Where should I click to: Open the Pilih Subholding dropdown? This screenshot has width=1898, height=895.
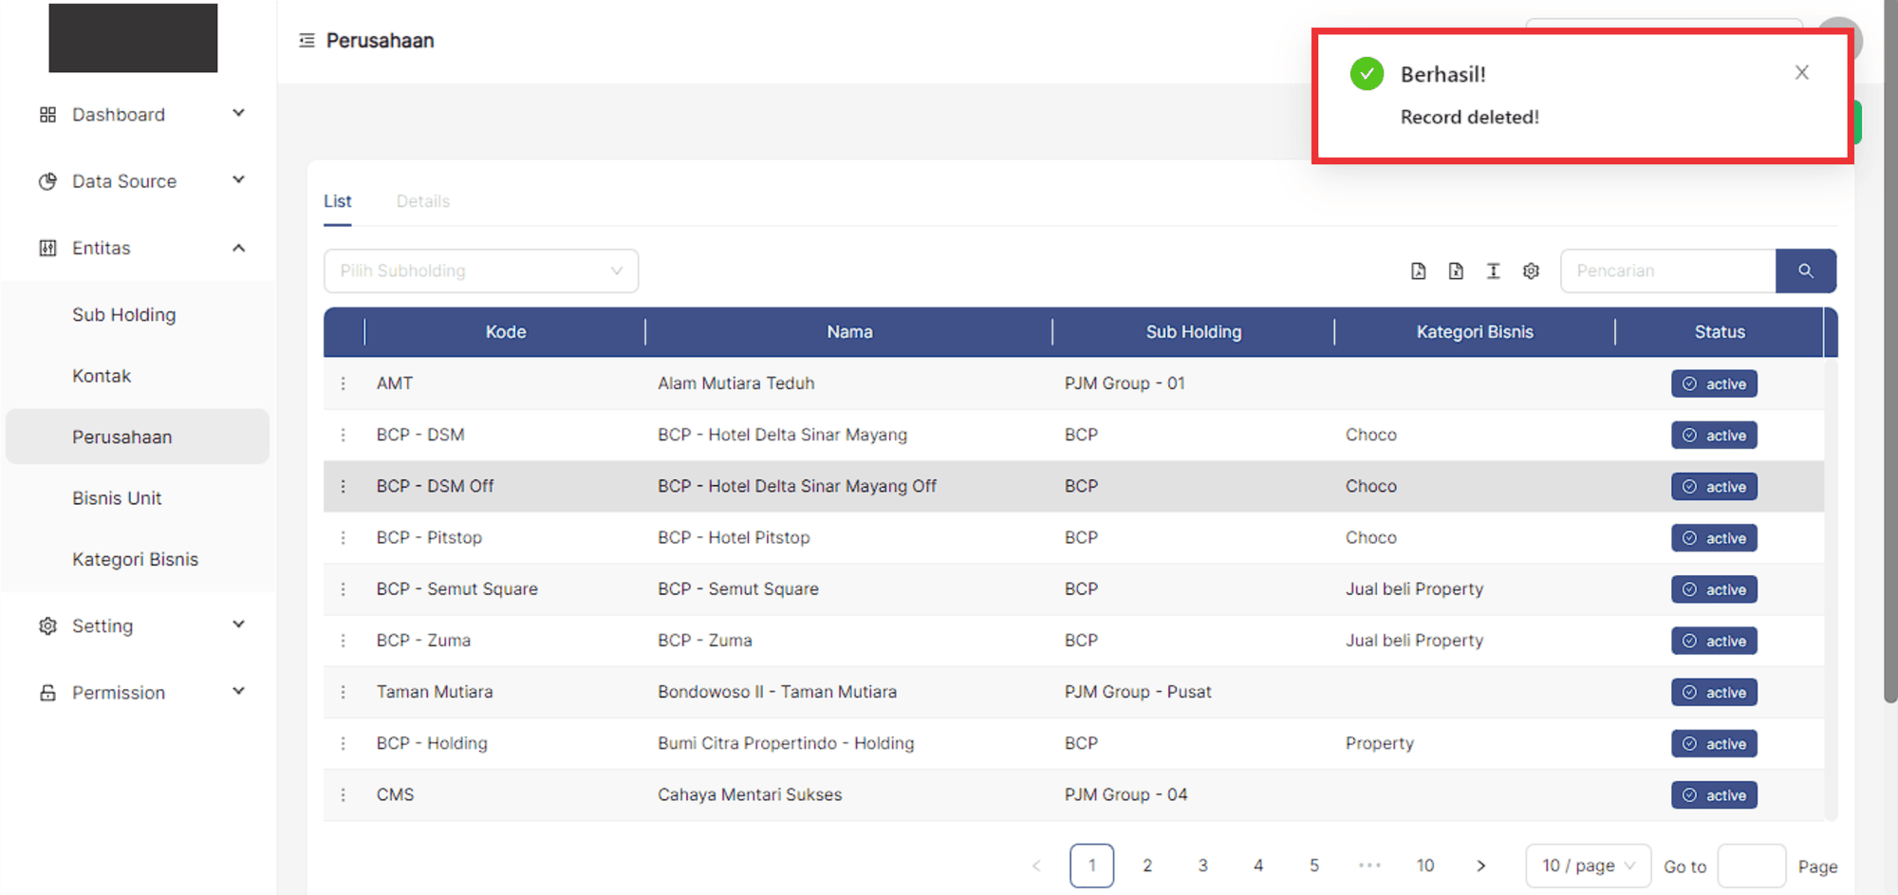click(480, 271)
